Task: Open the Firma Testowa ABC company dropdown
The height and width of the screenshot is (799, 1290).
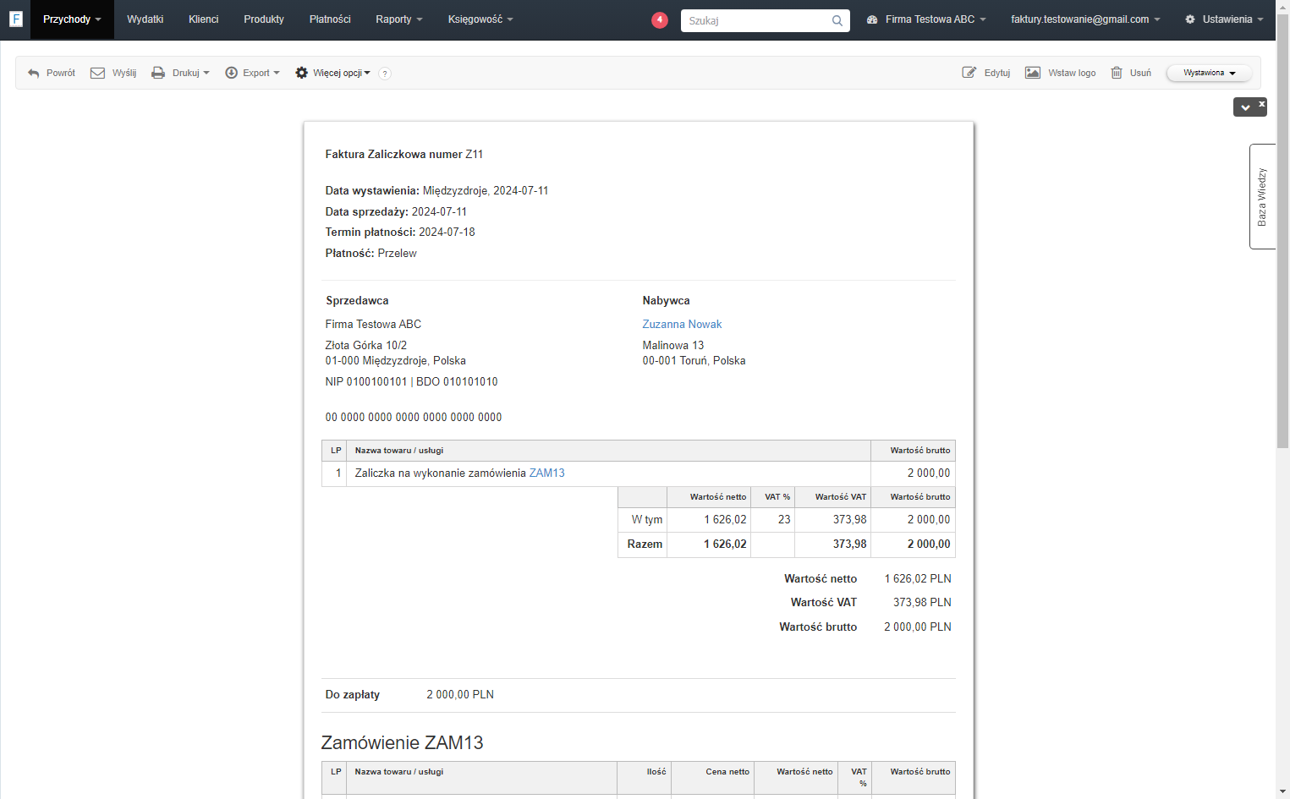Action: tap(926, 19)
